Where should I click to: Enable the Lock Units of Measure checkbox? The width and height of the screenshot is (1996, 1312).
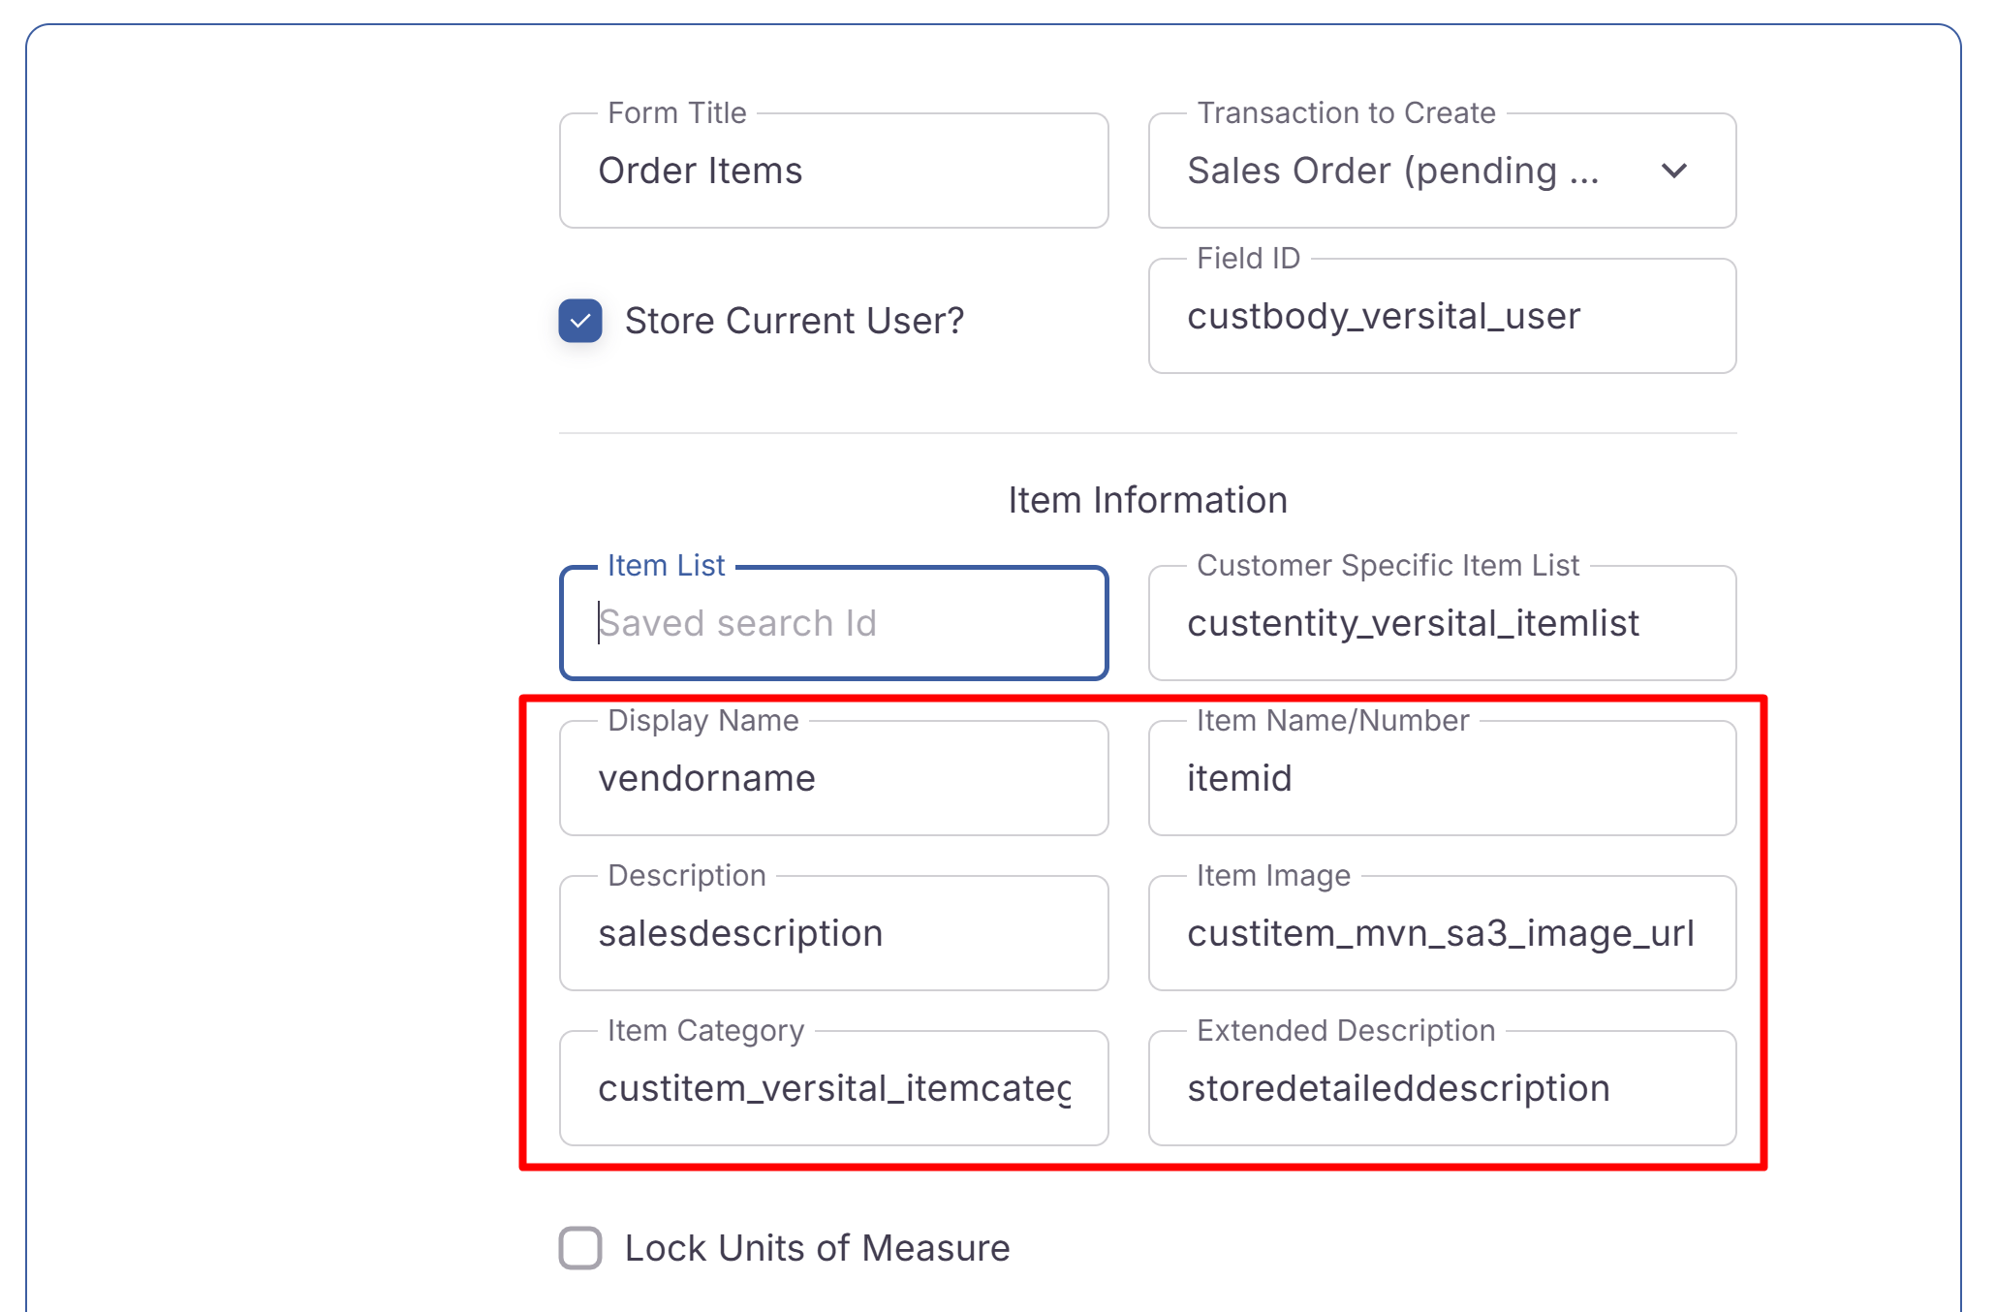pyautogui.click(x=579, y=1247)
